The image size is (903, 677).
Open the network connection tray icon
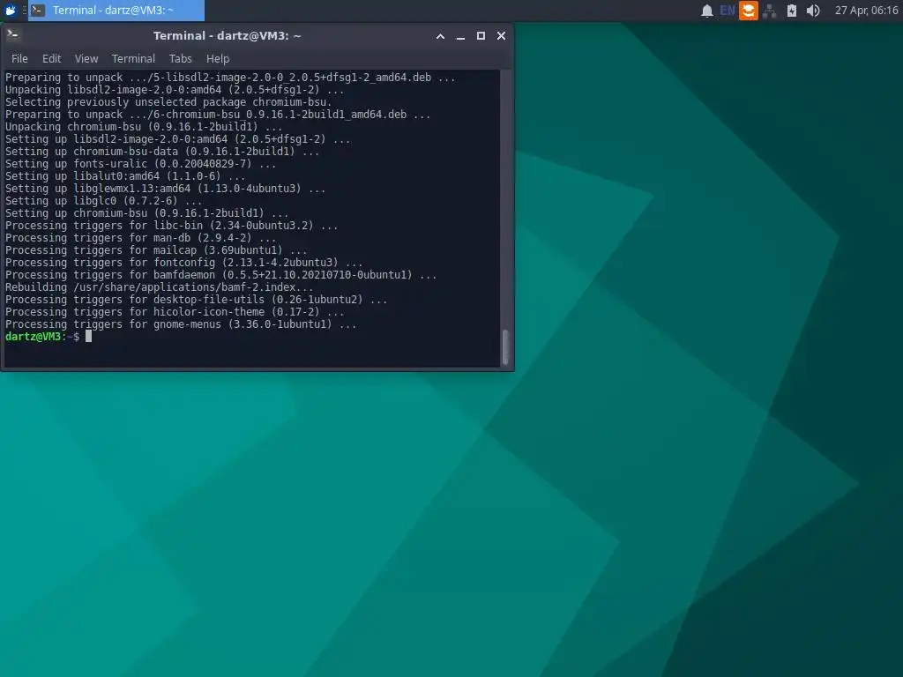tap(769, 11)
